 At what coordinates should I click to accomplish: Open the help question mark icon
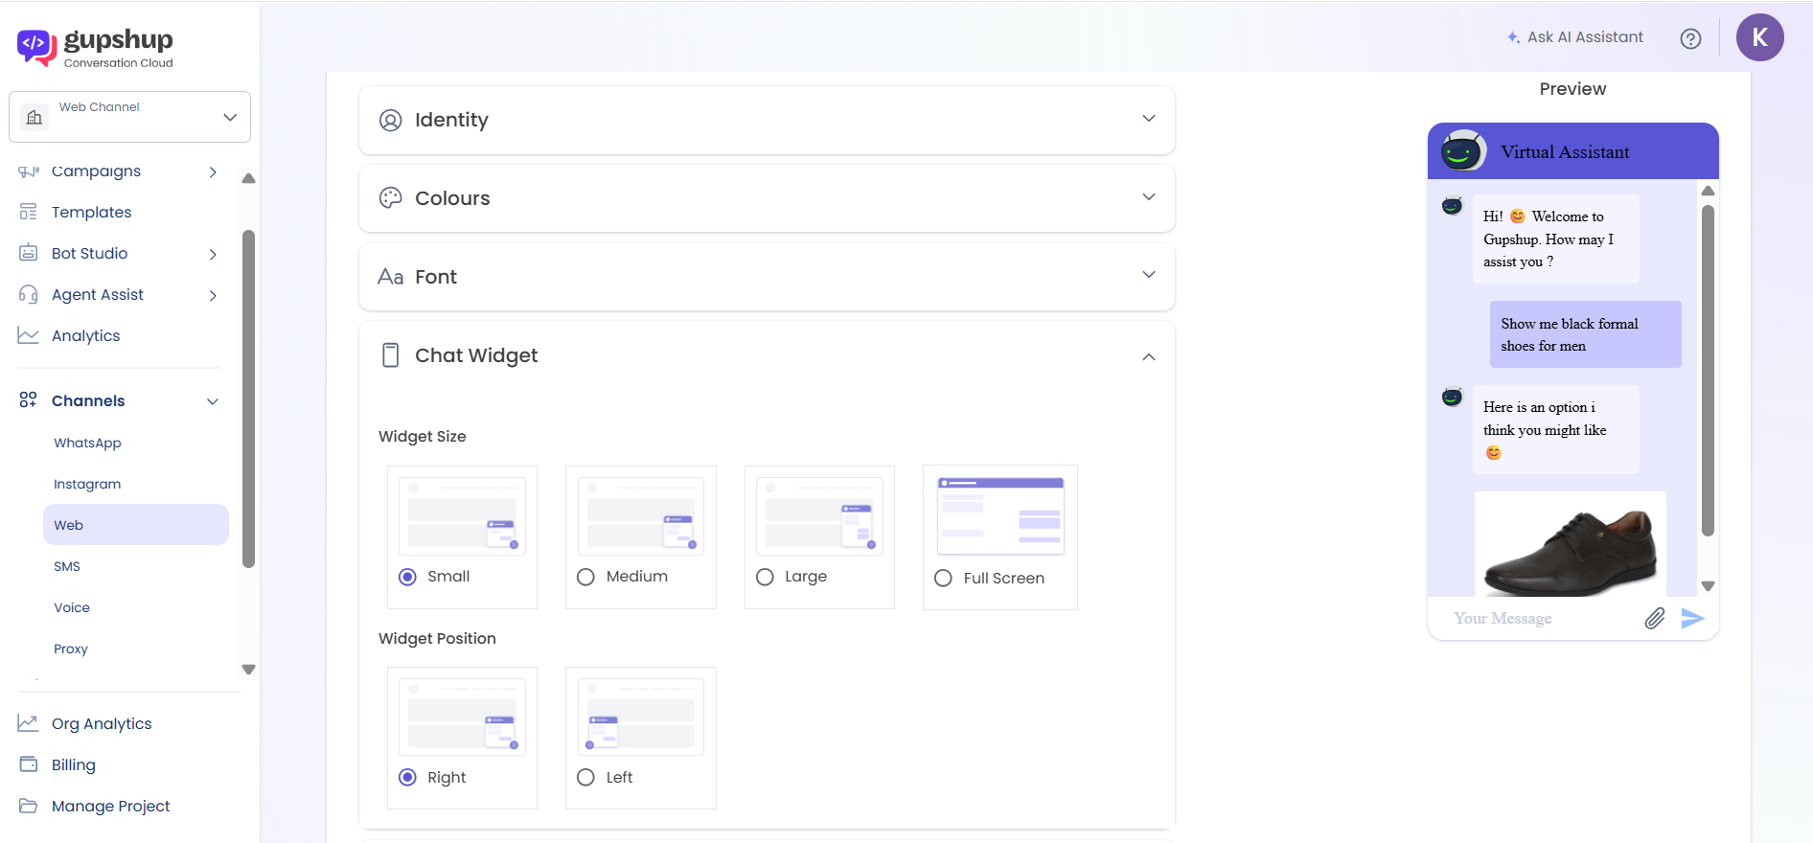1690,38
